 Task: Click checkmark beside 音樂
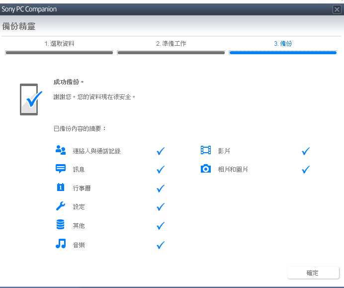pos(161,245)
